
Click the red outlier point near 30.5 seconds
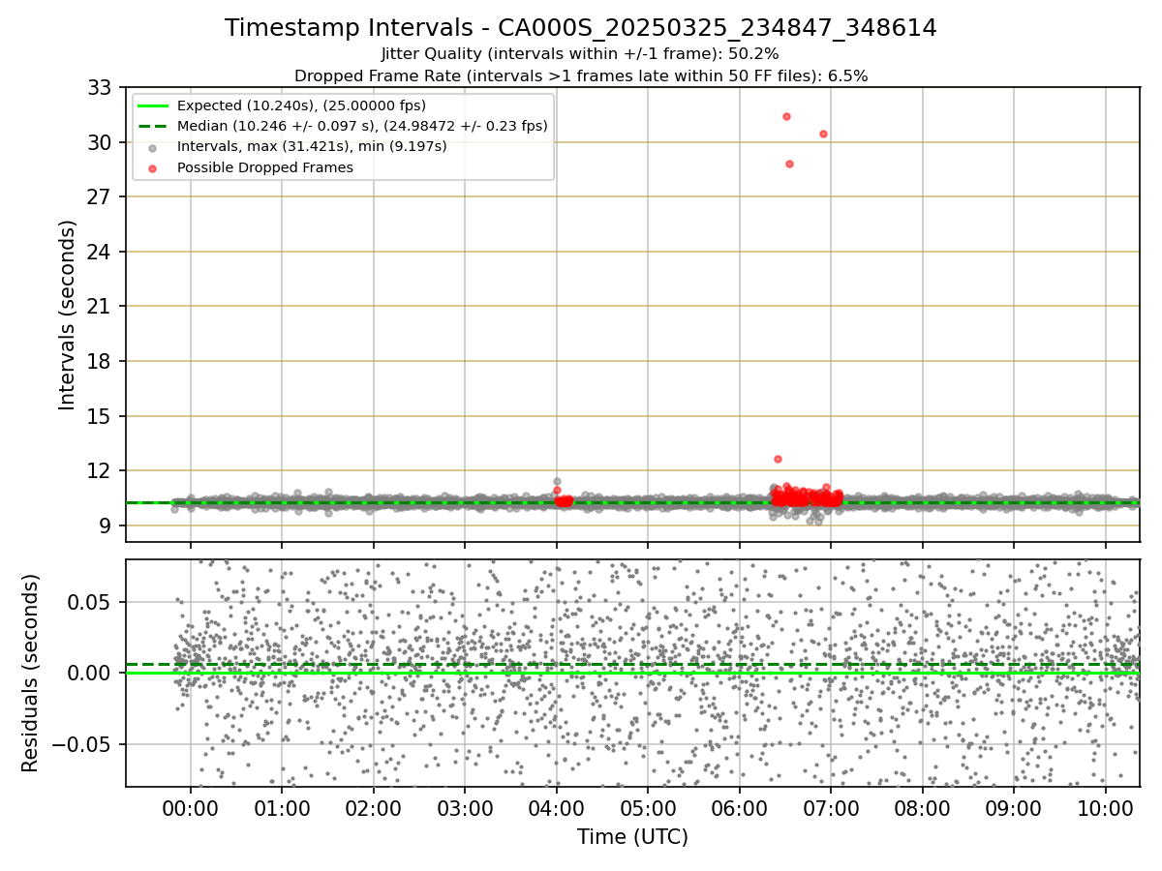coord(823,134)
